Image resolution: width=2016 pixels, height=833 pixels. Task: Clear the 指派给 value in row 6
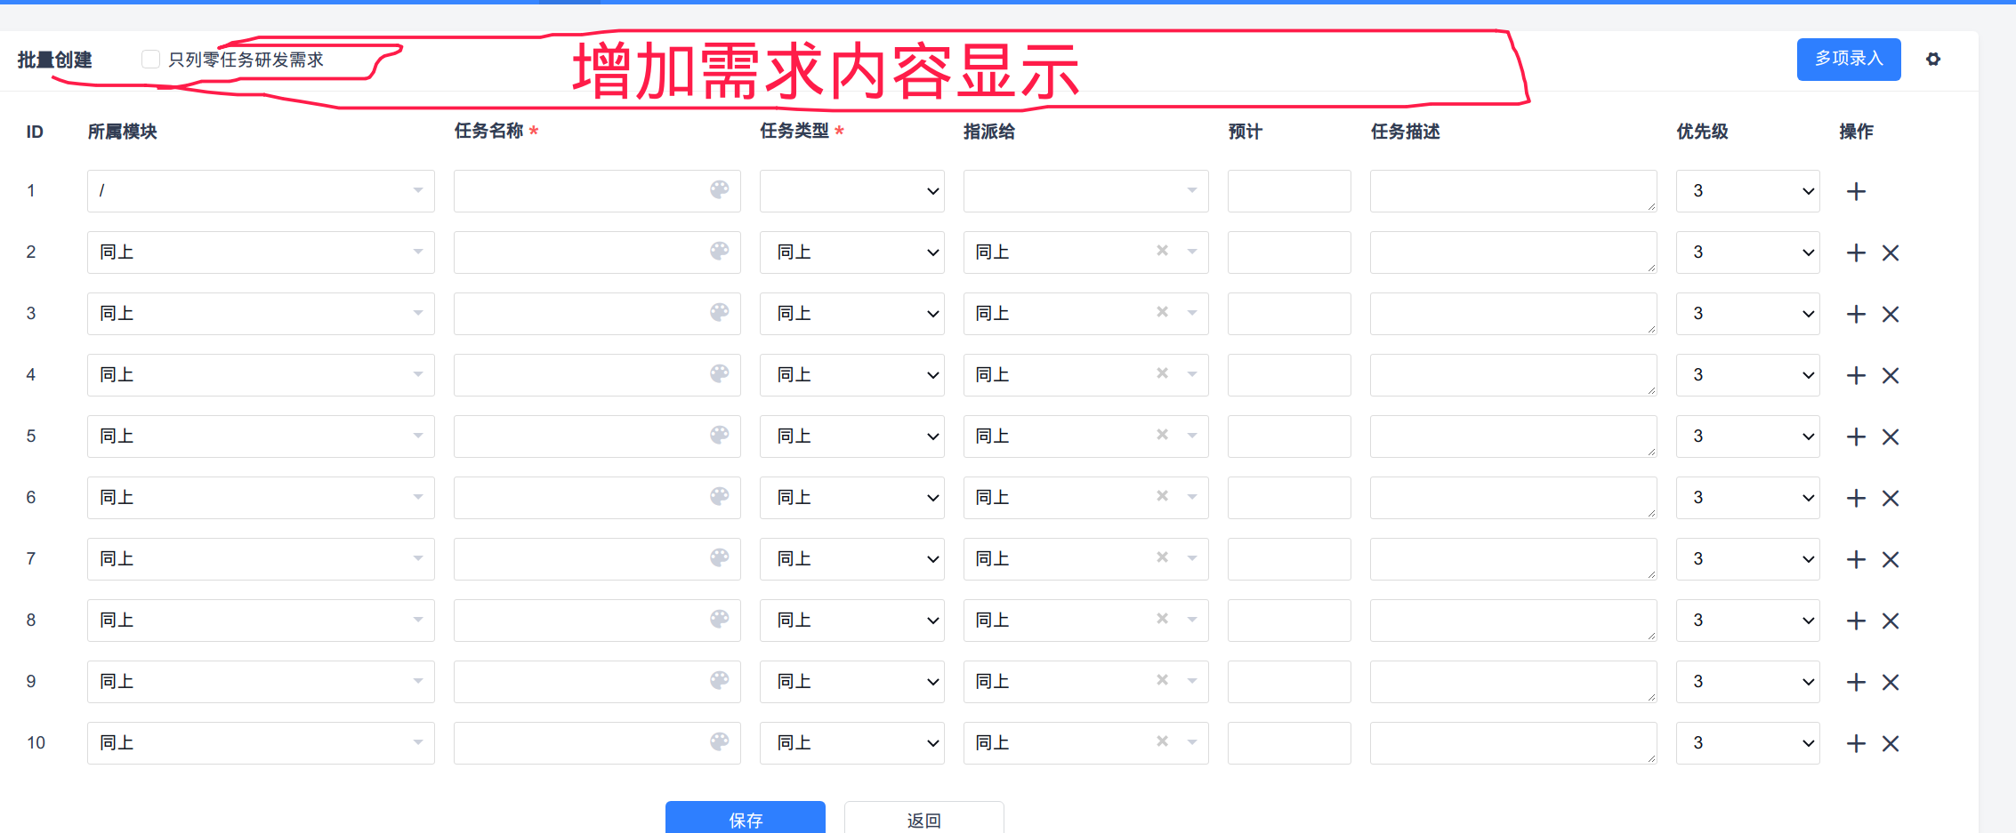1162,496
